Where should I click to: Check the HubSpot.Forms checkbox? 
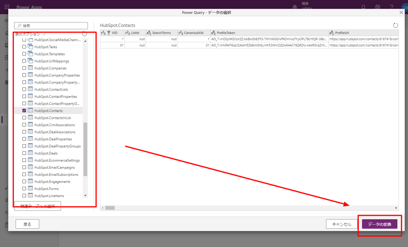point(24,189)
